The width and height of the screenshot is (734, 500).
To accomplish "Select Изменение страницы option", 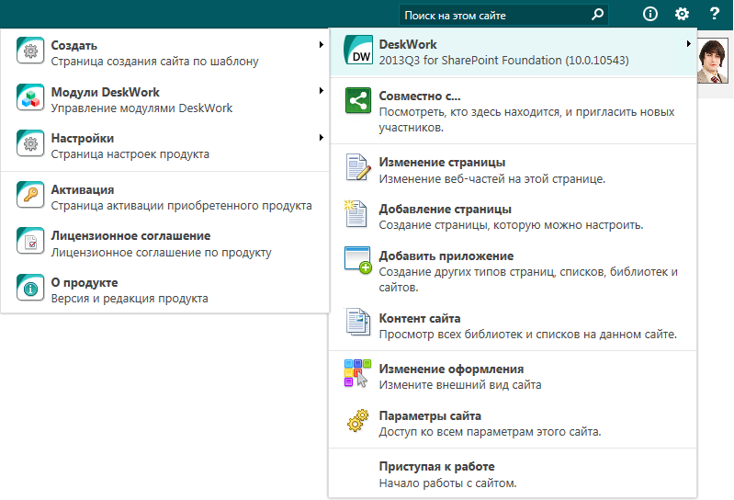I will (x=513, y=169).
